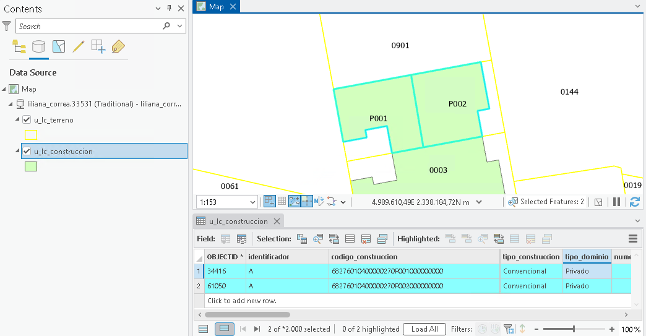646x336 pixels.
Task: Open the coordinate display units dropdown
Action: [x=479, y=202]
